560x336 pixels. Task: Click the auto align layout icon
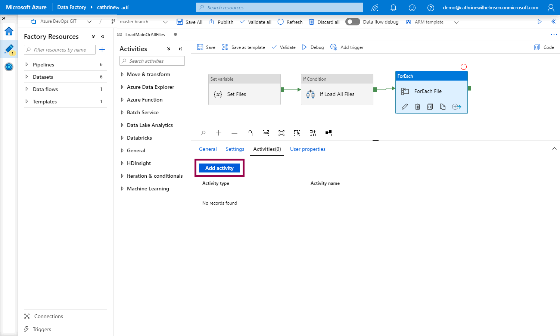coord(313,133)
